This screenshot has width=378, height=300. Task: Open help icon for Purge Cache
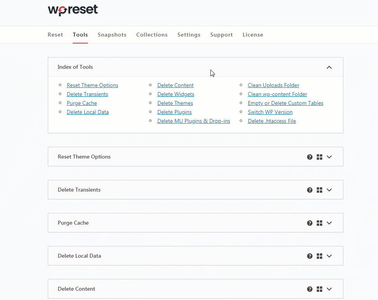pyautogui.click(x=310, y=223)
